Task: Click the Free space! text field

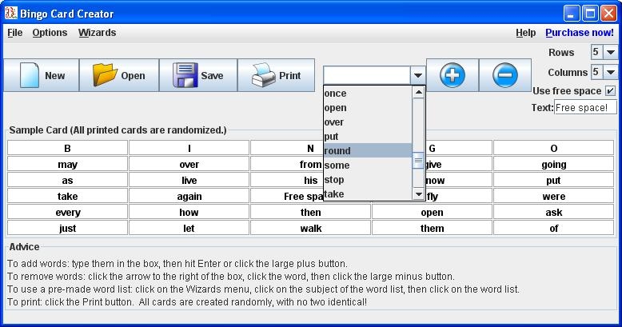Action: coord(585,108)
